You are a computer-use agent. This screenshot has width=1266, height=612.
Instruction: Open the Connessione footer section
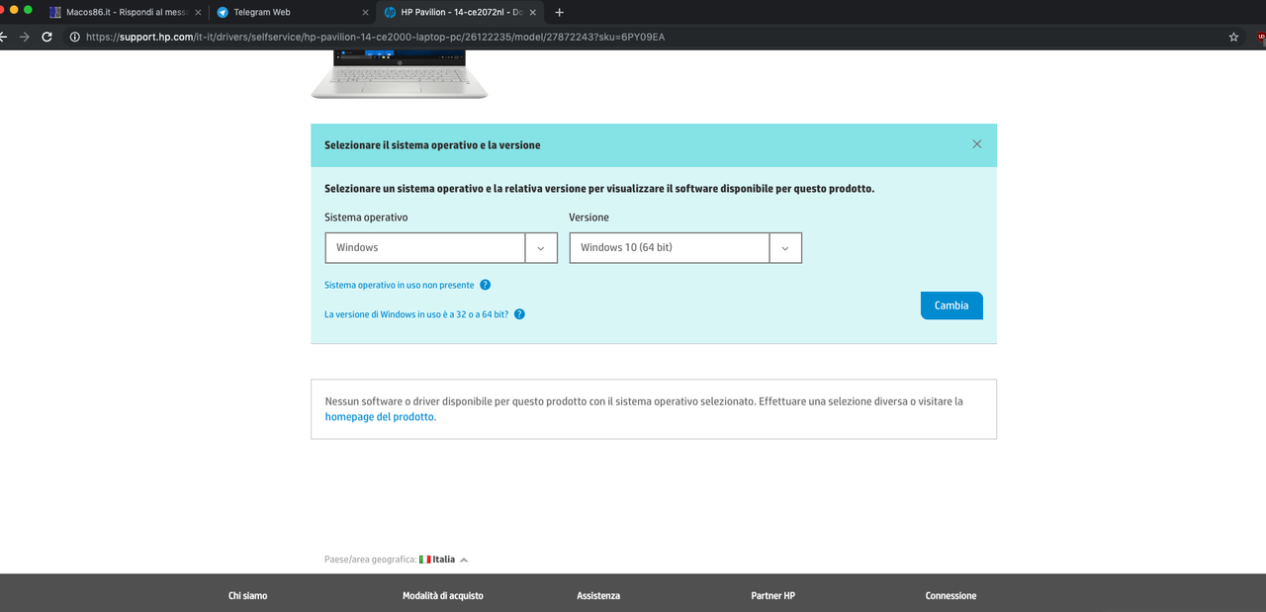950,596
